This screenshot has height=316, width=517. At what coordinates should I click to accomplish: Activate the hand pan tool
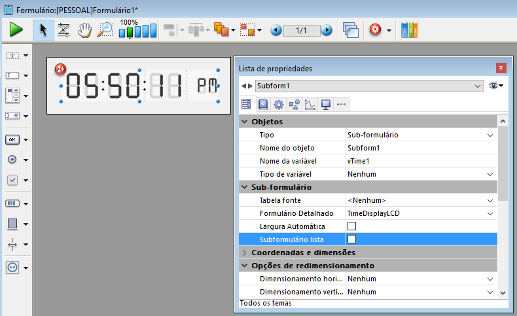84,30
